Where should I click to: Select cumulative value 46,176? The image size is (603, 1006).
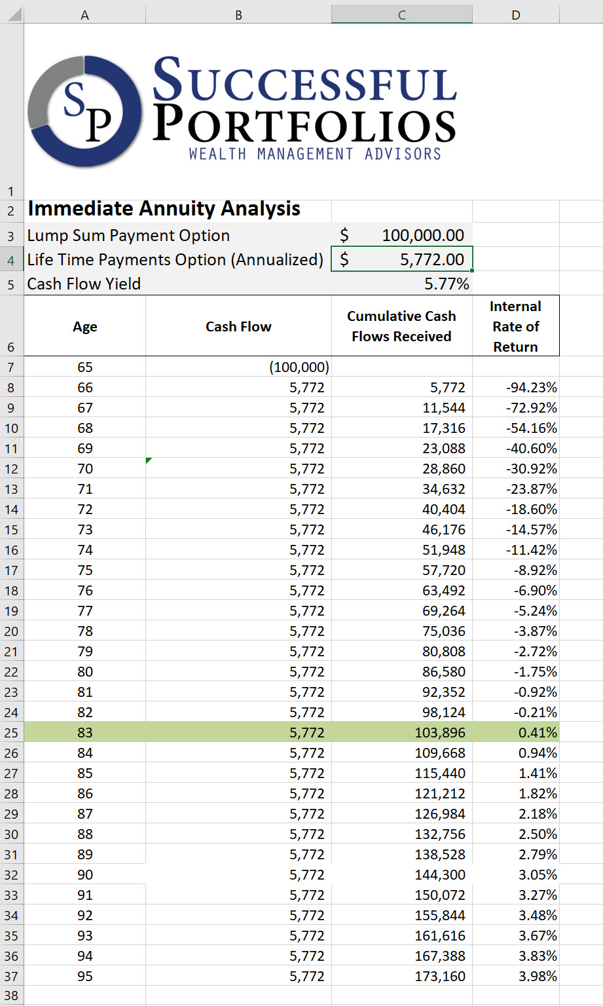(x=402, y=529)
